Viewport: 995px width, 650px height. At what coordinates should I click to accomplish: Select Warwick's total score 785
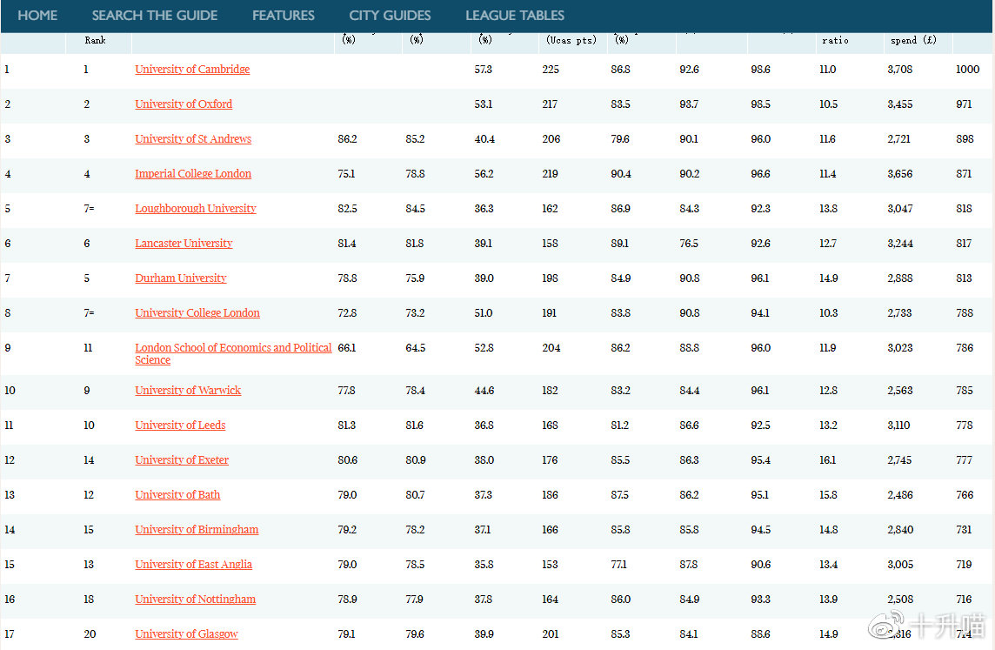(965, 392)
